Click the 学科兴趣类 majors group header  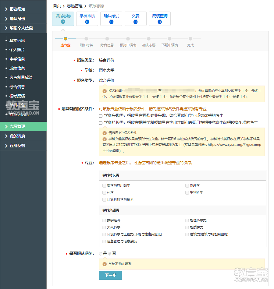click(183, 210)
